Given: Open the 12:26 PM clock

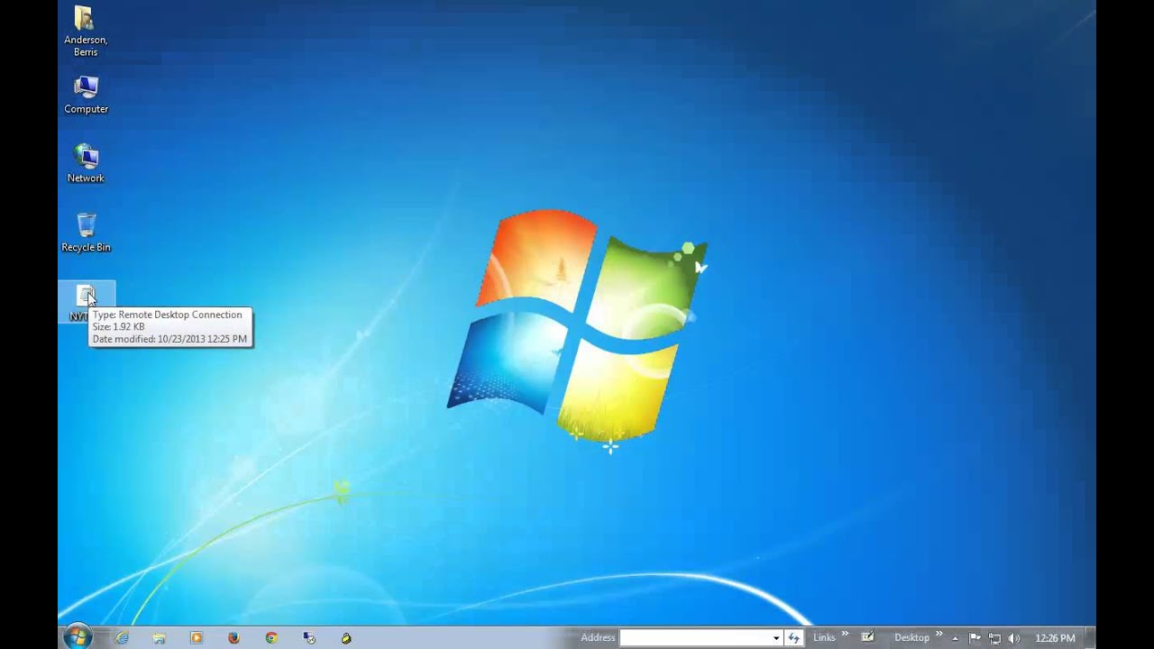Looking at the screenshot, I should (1055, 637).
